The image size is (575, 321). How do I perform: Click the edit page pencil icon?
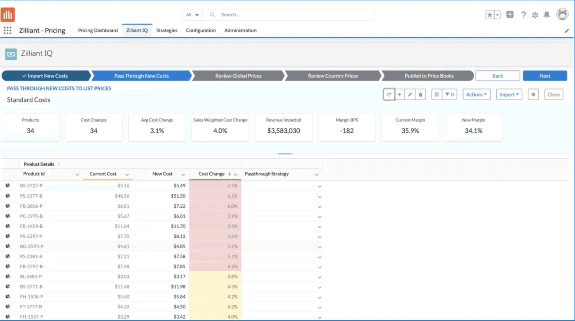567,30
